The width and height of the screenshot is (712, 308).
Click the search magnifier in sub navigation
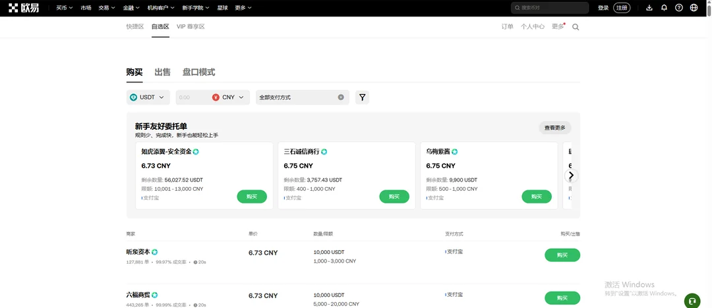coord(576,27)
